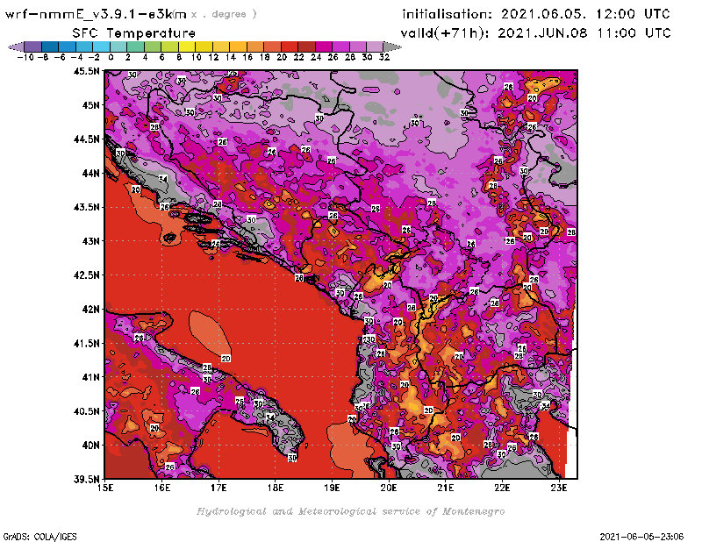702x542 pixels.
Task: Click the valid(+71h) 2021.JUN.08 11:00 UTC text
Action: [535, 33]
